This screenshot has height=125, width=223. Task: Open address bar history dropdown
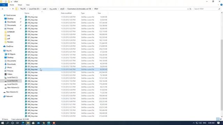click(x=188, y=9)
